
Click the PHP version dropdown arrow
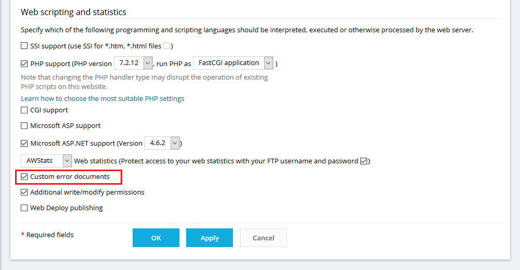point(148,63)
